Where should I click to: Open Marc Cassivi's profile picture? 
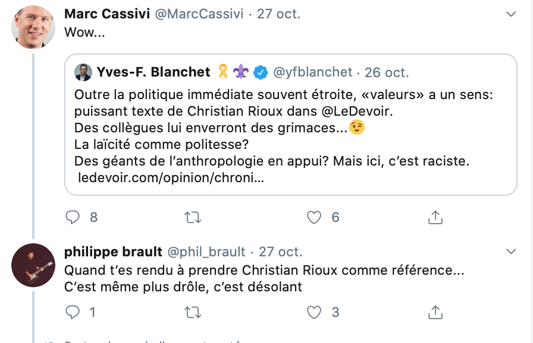coord(33,27)
